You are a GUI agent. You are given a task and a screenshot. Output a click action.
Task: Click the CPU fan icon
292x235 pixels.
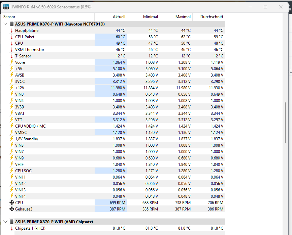pyautogui.click(x=12, y=202)
